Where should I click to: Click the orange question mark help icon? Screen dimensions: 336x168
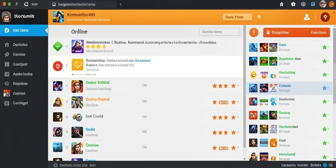(x=254, y=32)
